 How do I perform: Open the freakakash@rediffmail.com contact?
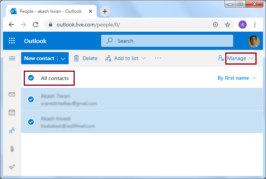pos(142,122)
